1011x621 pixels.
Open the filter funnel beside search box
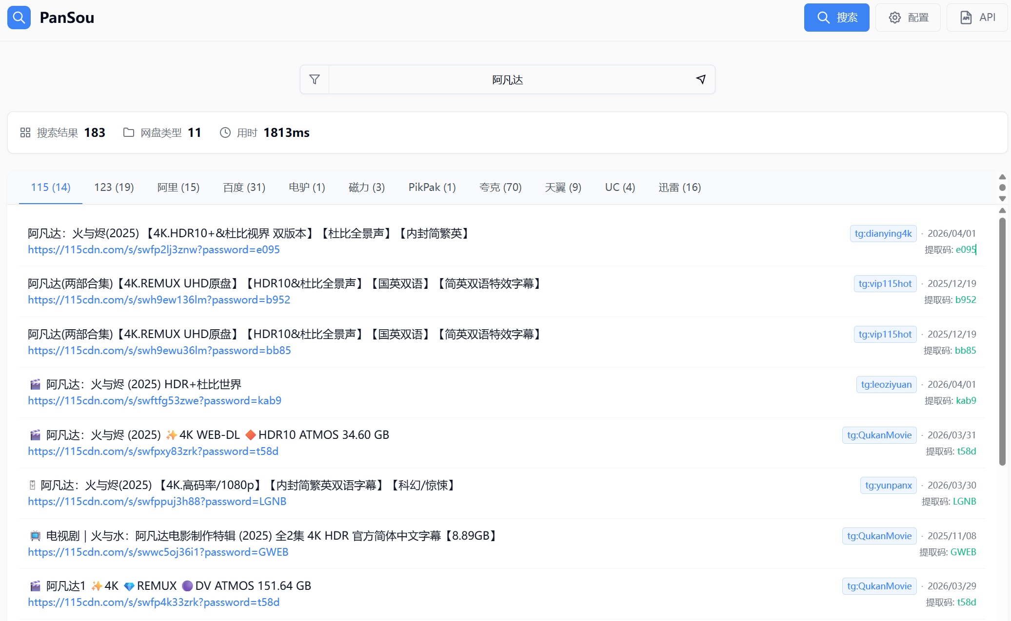(x=315, y=79)
